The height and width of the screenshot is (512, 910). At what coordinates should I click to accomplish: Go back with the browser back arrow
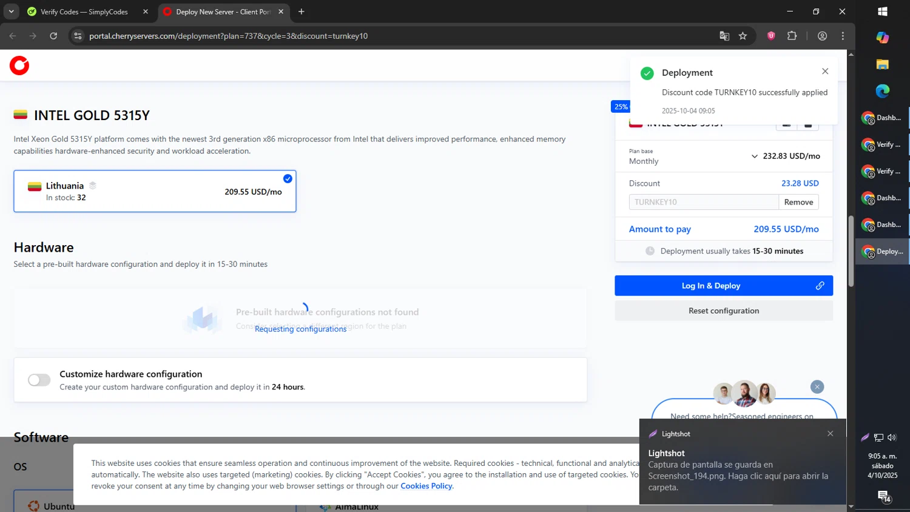click(13, 36)
